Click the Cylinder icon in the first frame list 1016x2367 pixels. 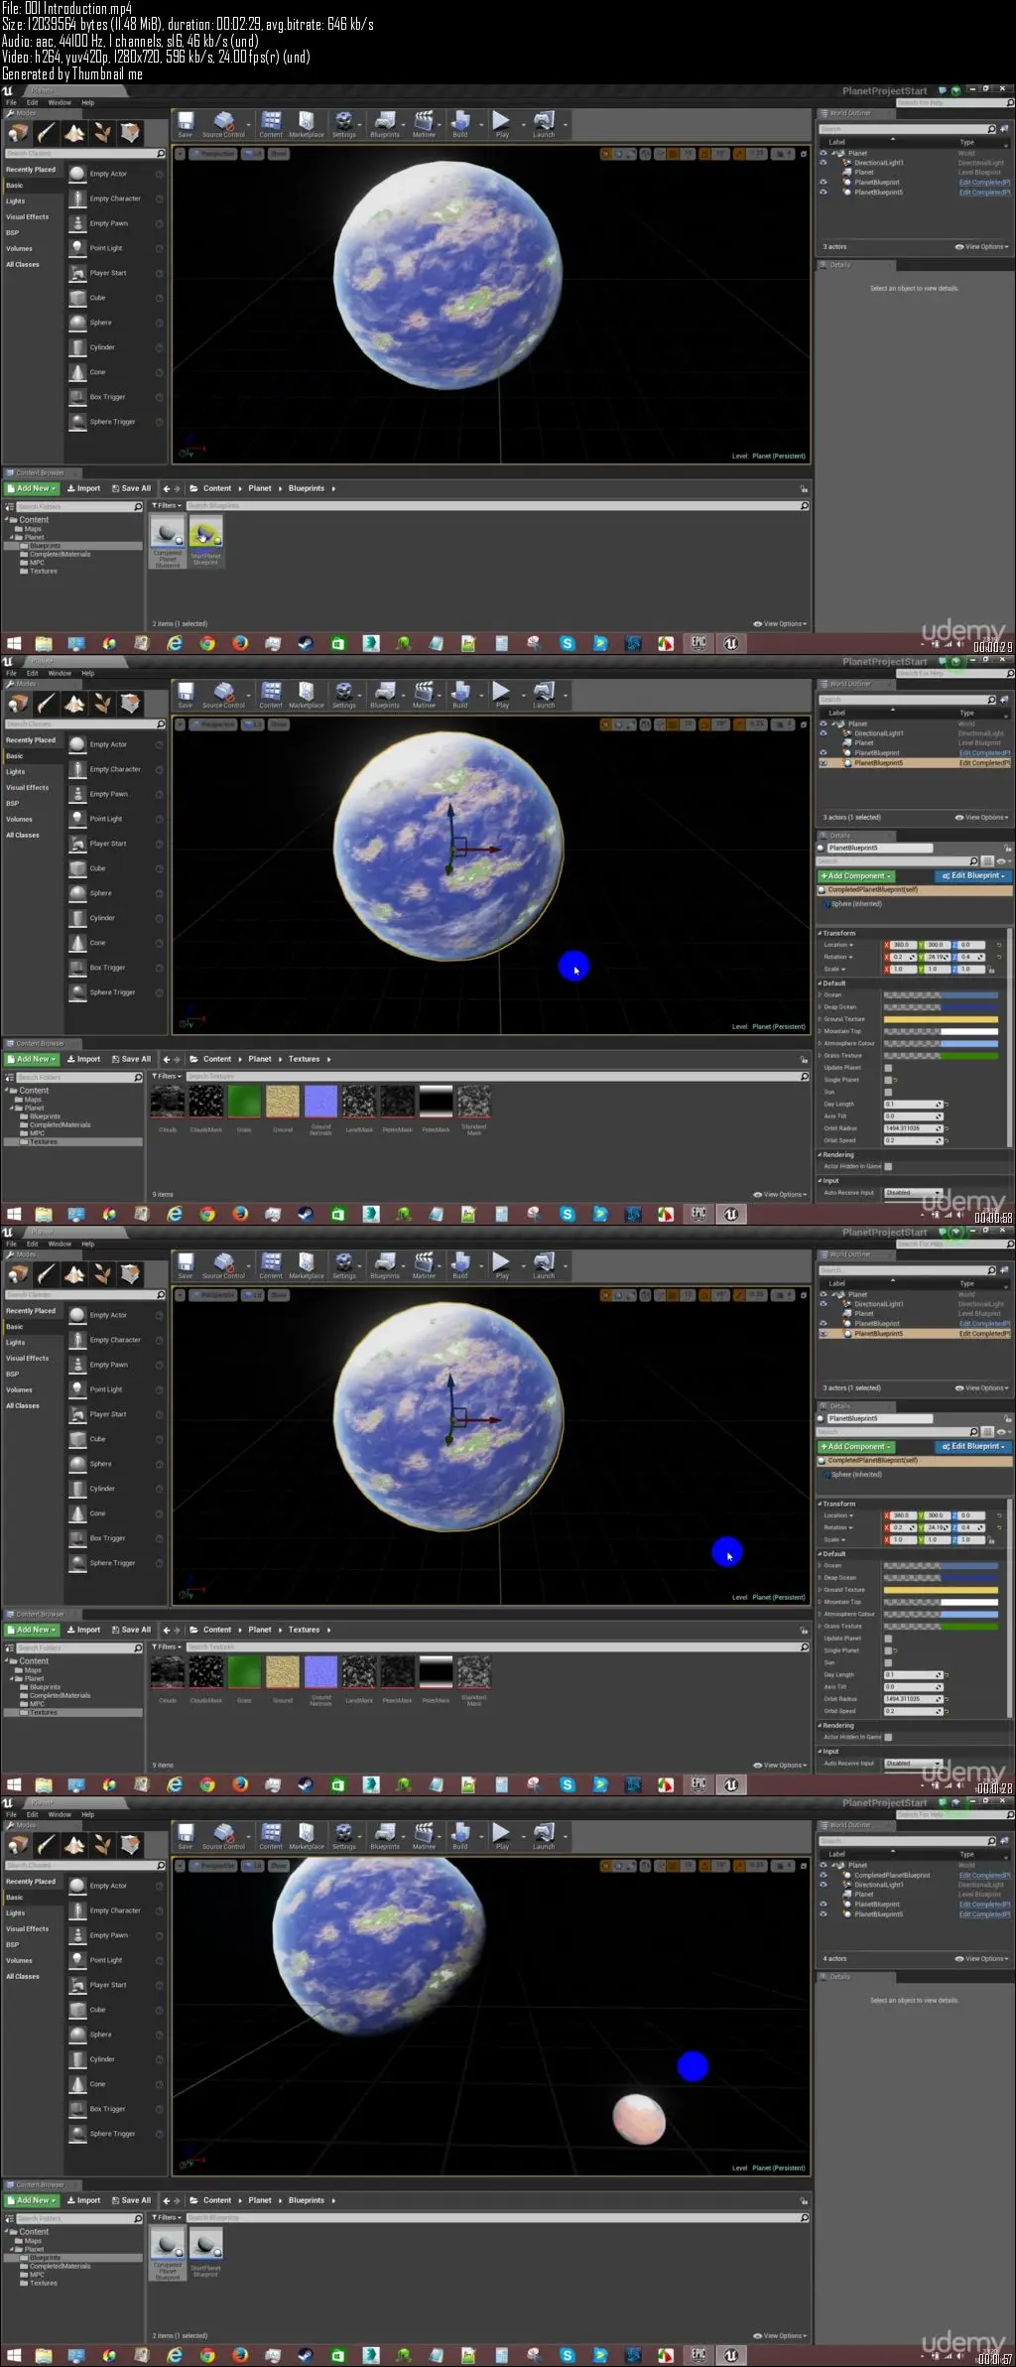tap(77, 347)
